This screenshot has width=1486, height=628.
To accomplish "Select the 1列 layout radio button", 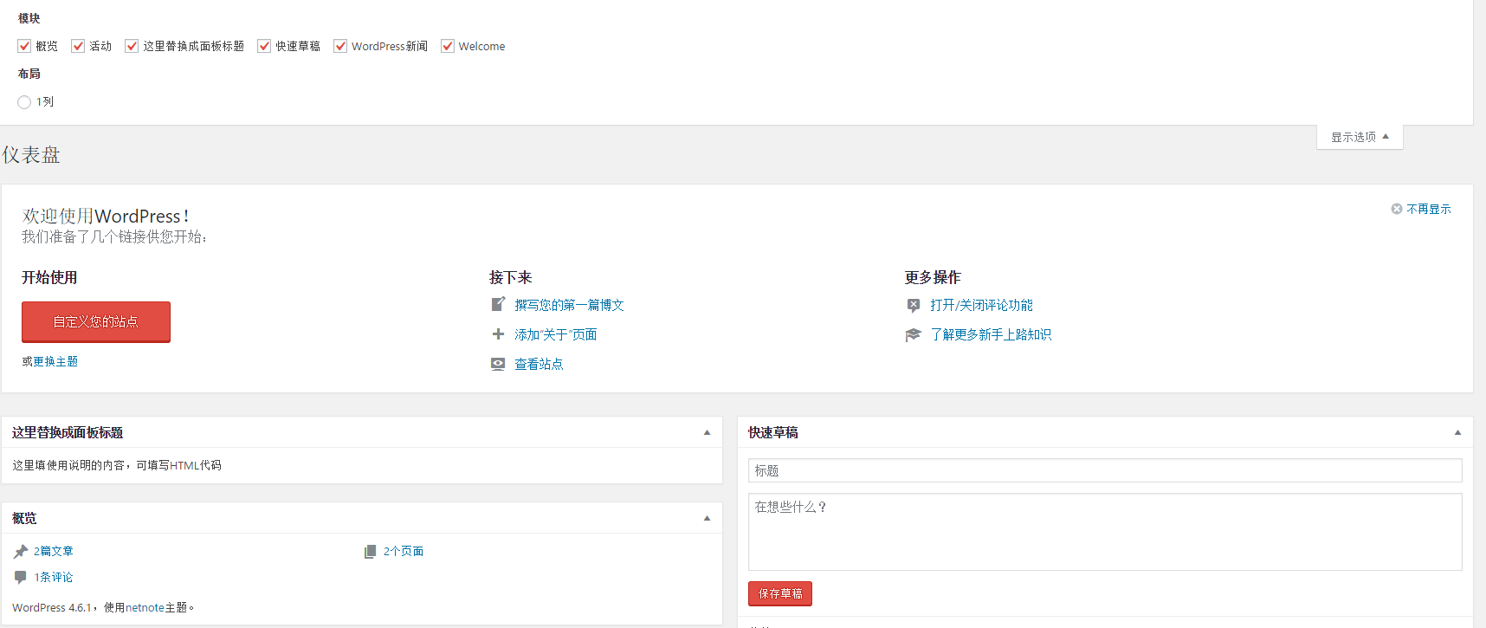I will (24, 102).
